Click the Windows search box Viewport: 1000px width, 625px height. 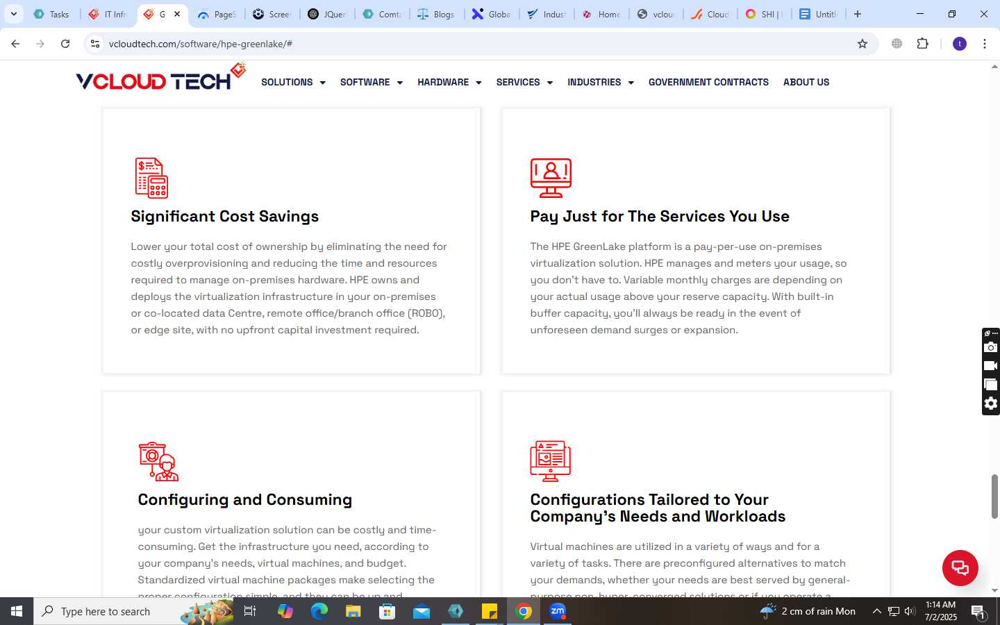[133, 611]
